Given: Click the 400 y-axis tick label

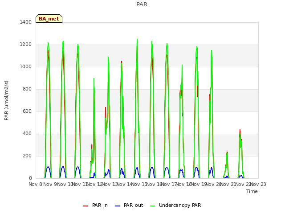Looking at the screenshot, I should pyautogui.click(x=27, y=134).
